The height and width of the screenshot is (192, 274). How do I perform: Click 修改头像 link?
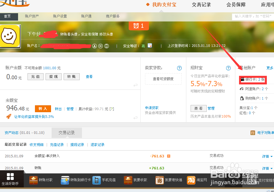pos(106,34)
